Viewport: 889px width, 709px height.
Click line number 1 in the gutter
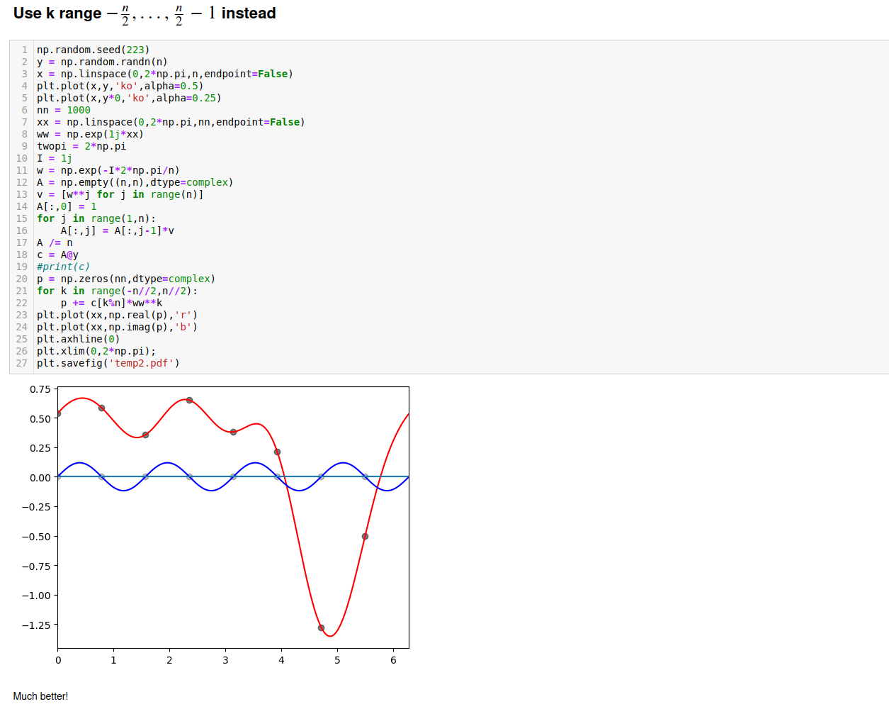pos(24,50)
